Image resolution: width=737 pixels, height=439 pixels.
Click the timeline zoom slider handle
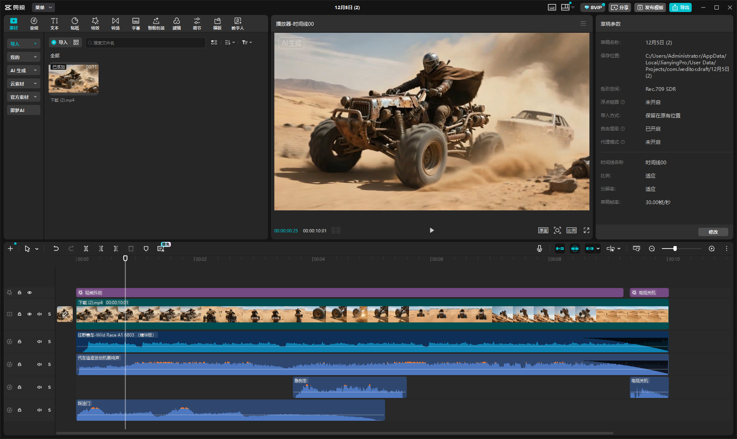675,249
